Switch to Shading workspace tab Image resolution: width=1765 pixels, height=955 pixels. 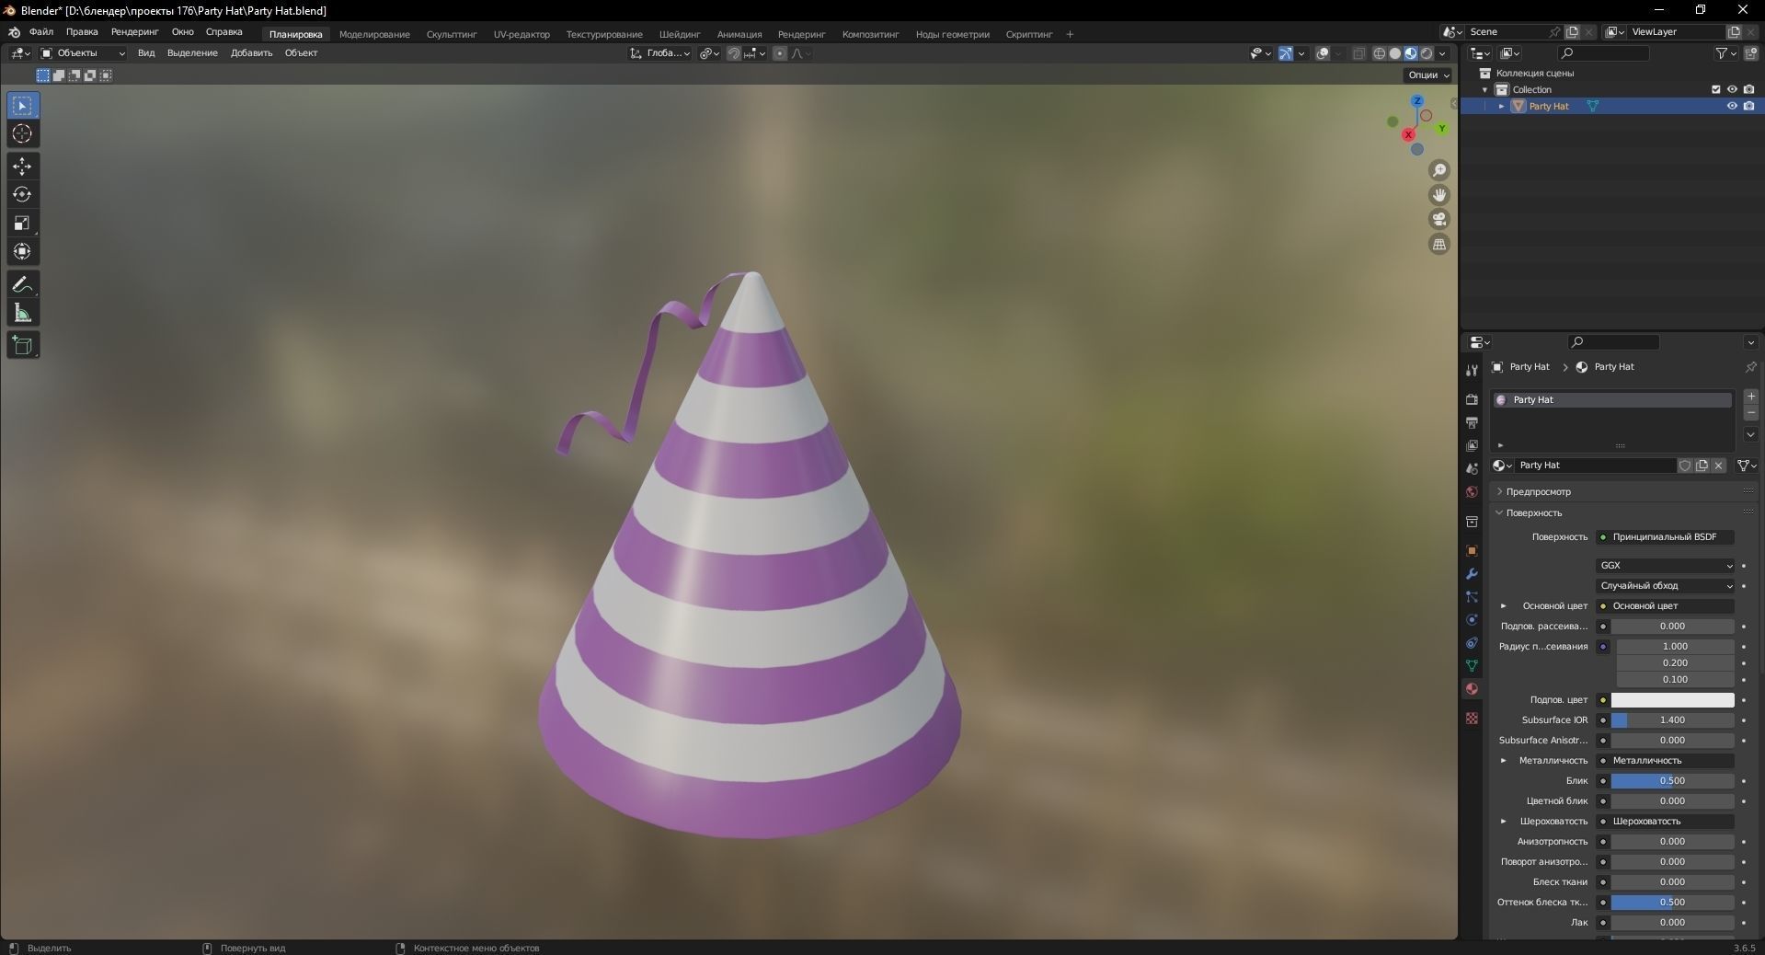coord(680,34)
